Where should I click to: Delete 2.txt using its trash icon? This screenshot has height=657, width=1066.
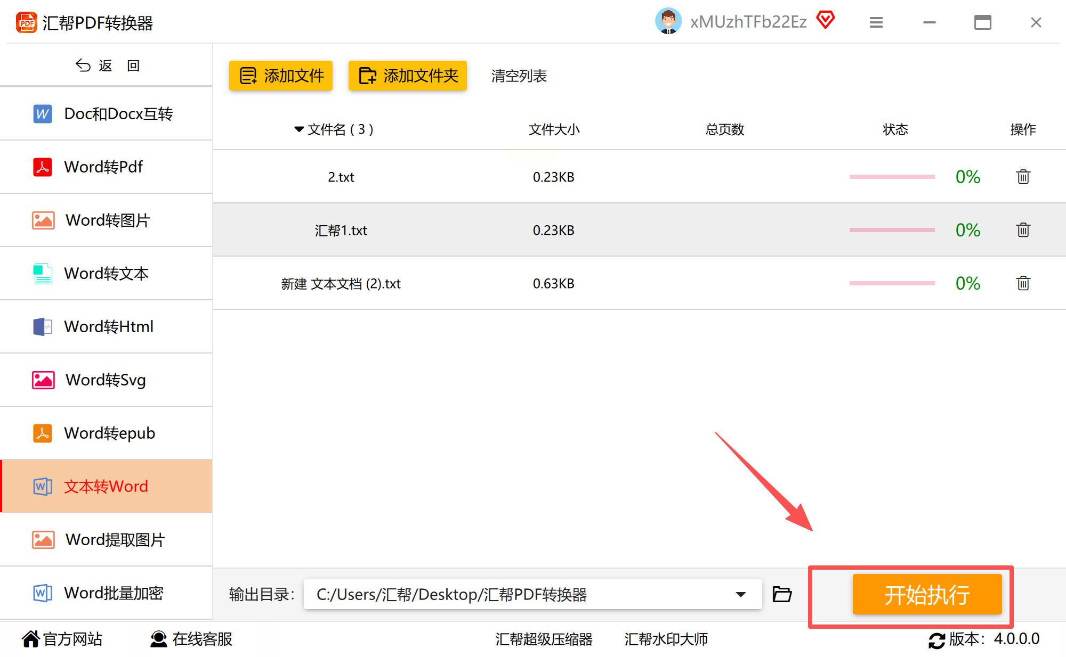(x=1023, y=177)
